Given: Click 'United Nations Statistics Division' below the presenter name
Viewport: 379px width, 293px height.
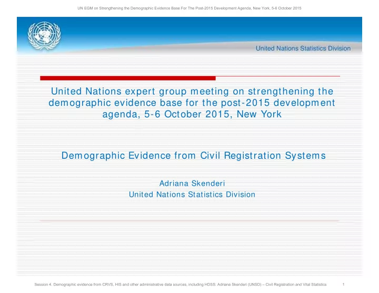Looking at the screenshot, I should 192,195.
